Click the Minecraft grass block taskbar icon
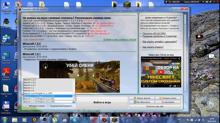 pos(114,120)
